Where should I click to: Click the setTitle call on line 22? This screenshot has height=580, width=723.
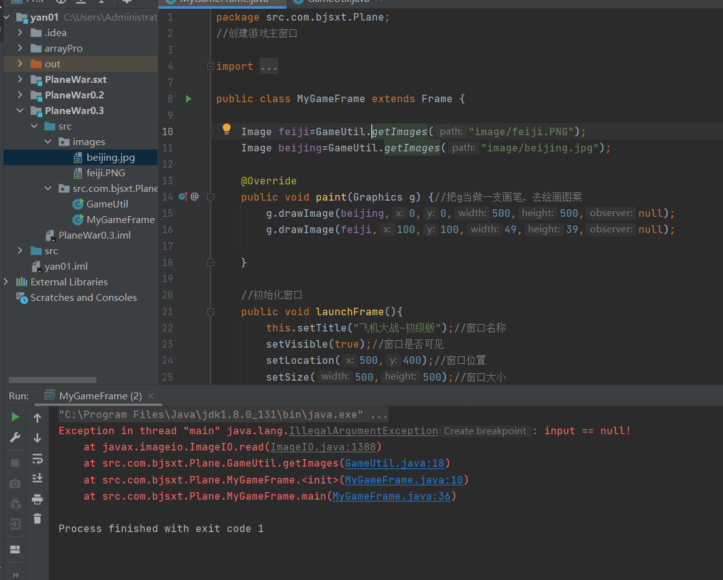coord(322,328)
